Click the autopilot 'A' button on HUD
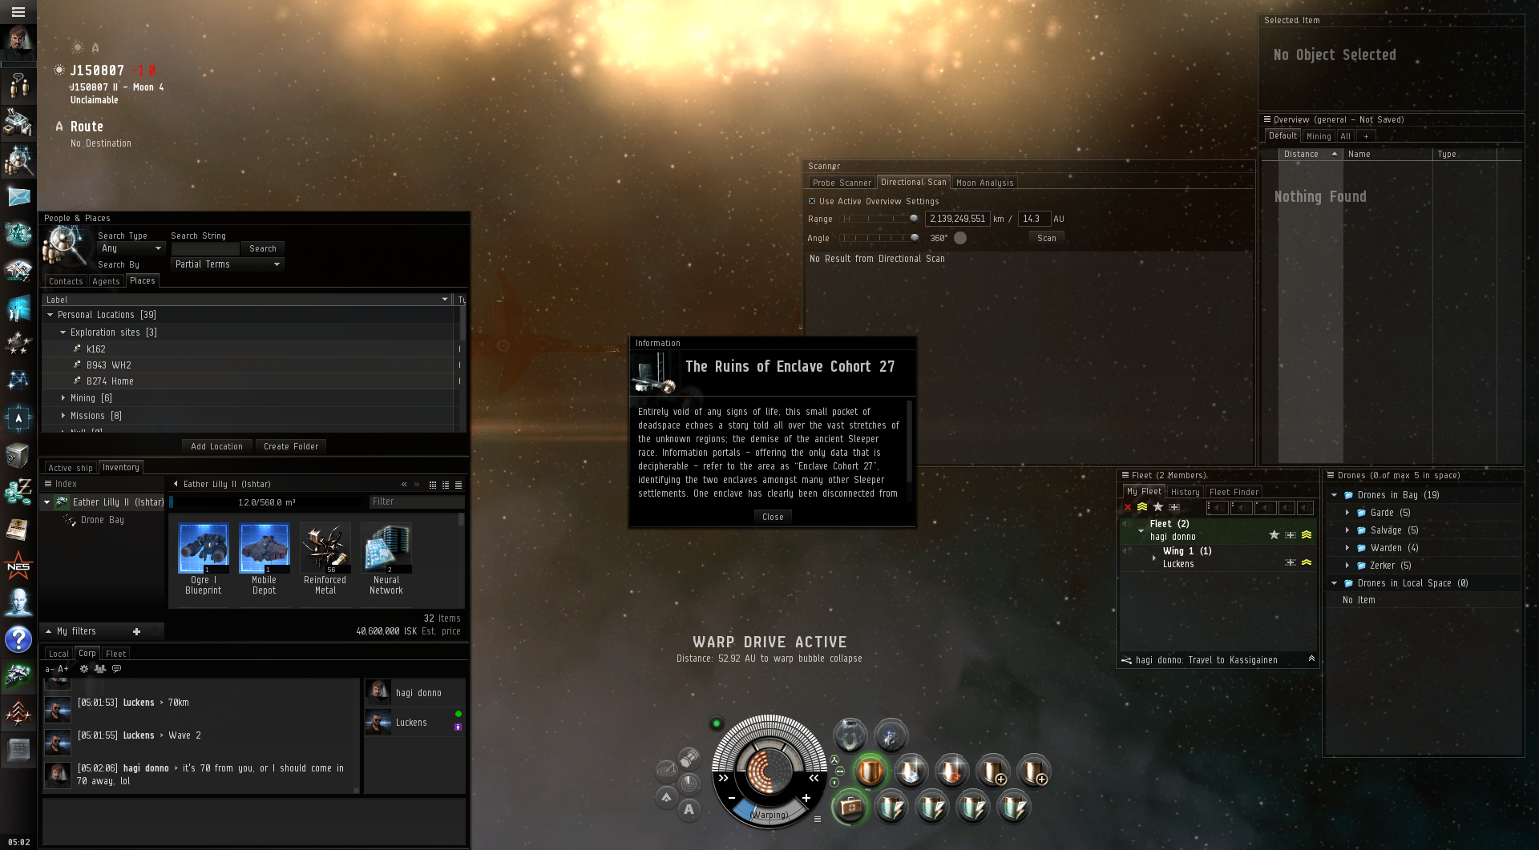Image resolution: width=1539 pixels, height=850 pixels. click(x=689, y=810)
